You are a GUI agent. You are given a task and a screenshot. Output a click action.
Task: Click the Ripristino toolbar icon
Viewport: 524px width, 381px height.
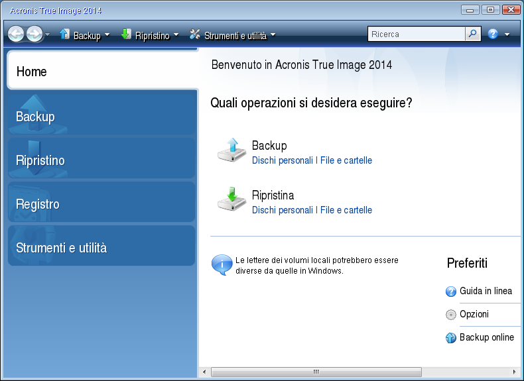pos(125,34)
